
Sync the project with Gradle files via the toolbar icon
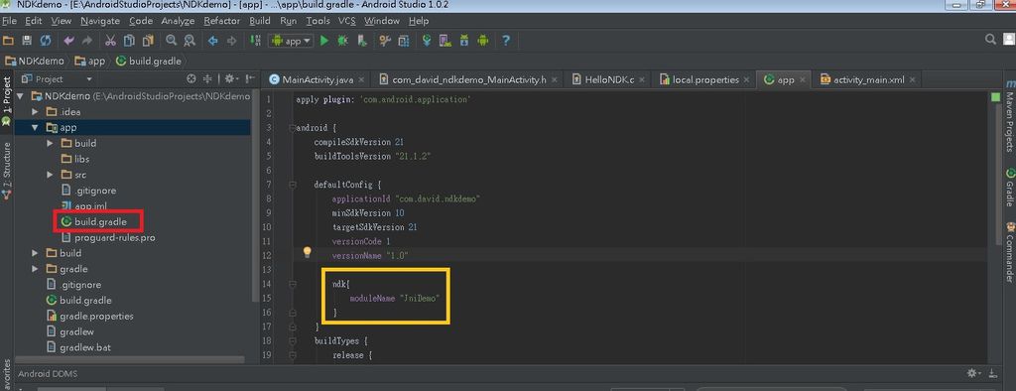click(x=427, y=41)
